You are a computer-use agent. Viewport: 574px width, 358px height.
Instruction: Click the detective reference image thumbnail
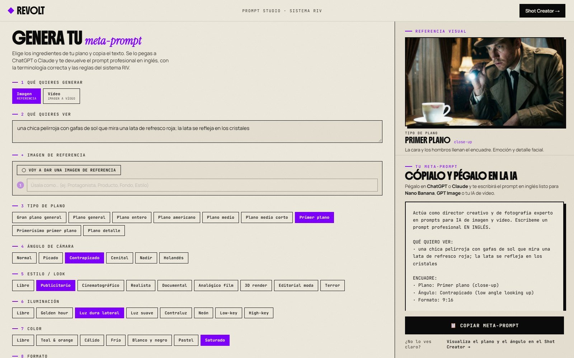point(484,82)
